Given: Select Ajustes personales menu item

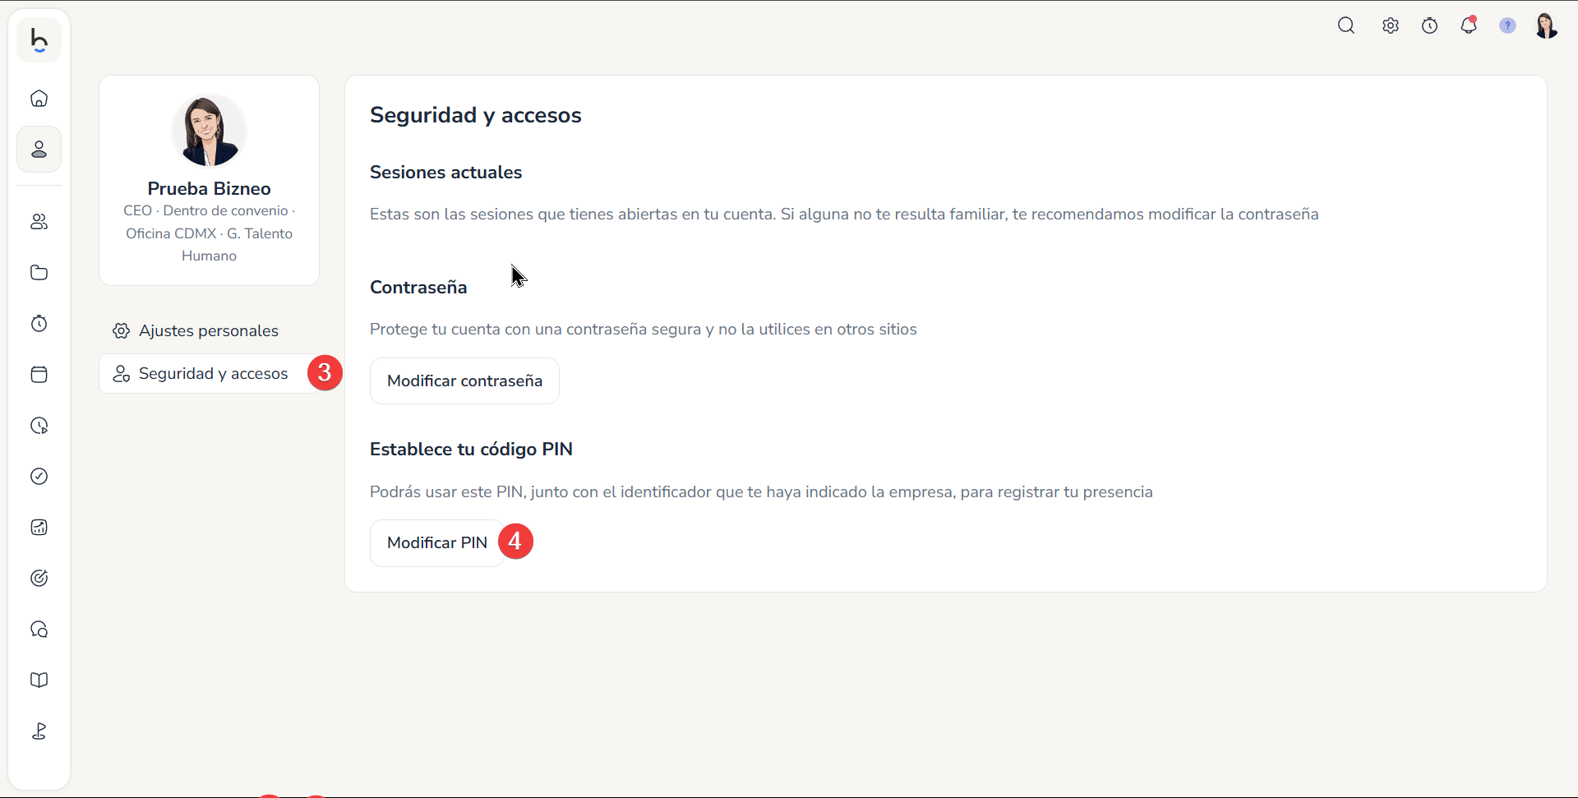Looking at the screenshot, I should [x=210, y=330].
